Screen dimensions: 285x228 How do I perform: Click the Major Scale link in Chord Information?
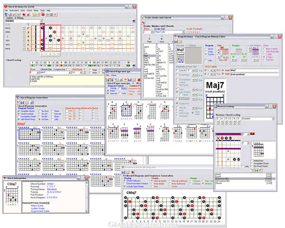coord(37,206)
